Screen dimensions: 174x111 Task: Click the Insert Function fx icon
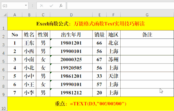click(x=61, y=5)
